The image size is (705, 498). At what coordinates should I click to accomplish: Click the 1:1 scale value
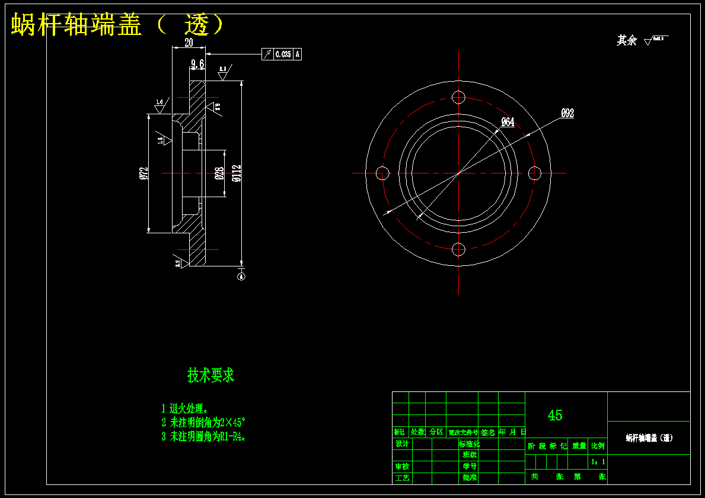click(x=598, y=462)
